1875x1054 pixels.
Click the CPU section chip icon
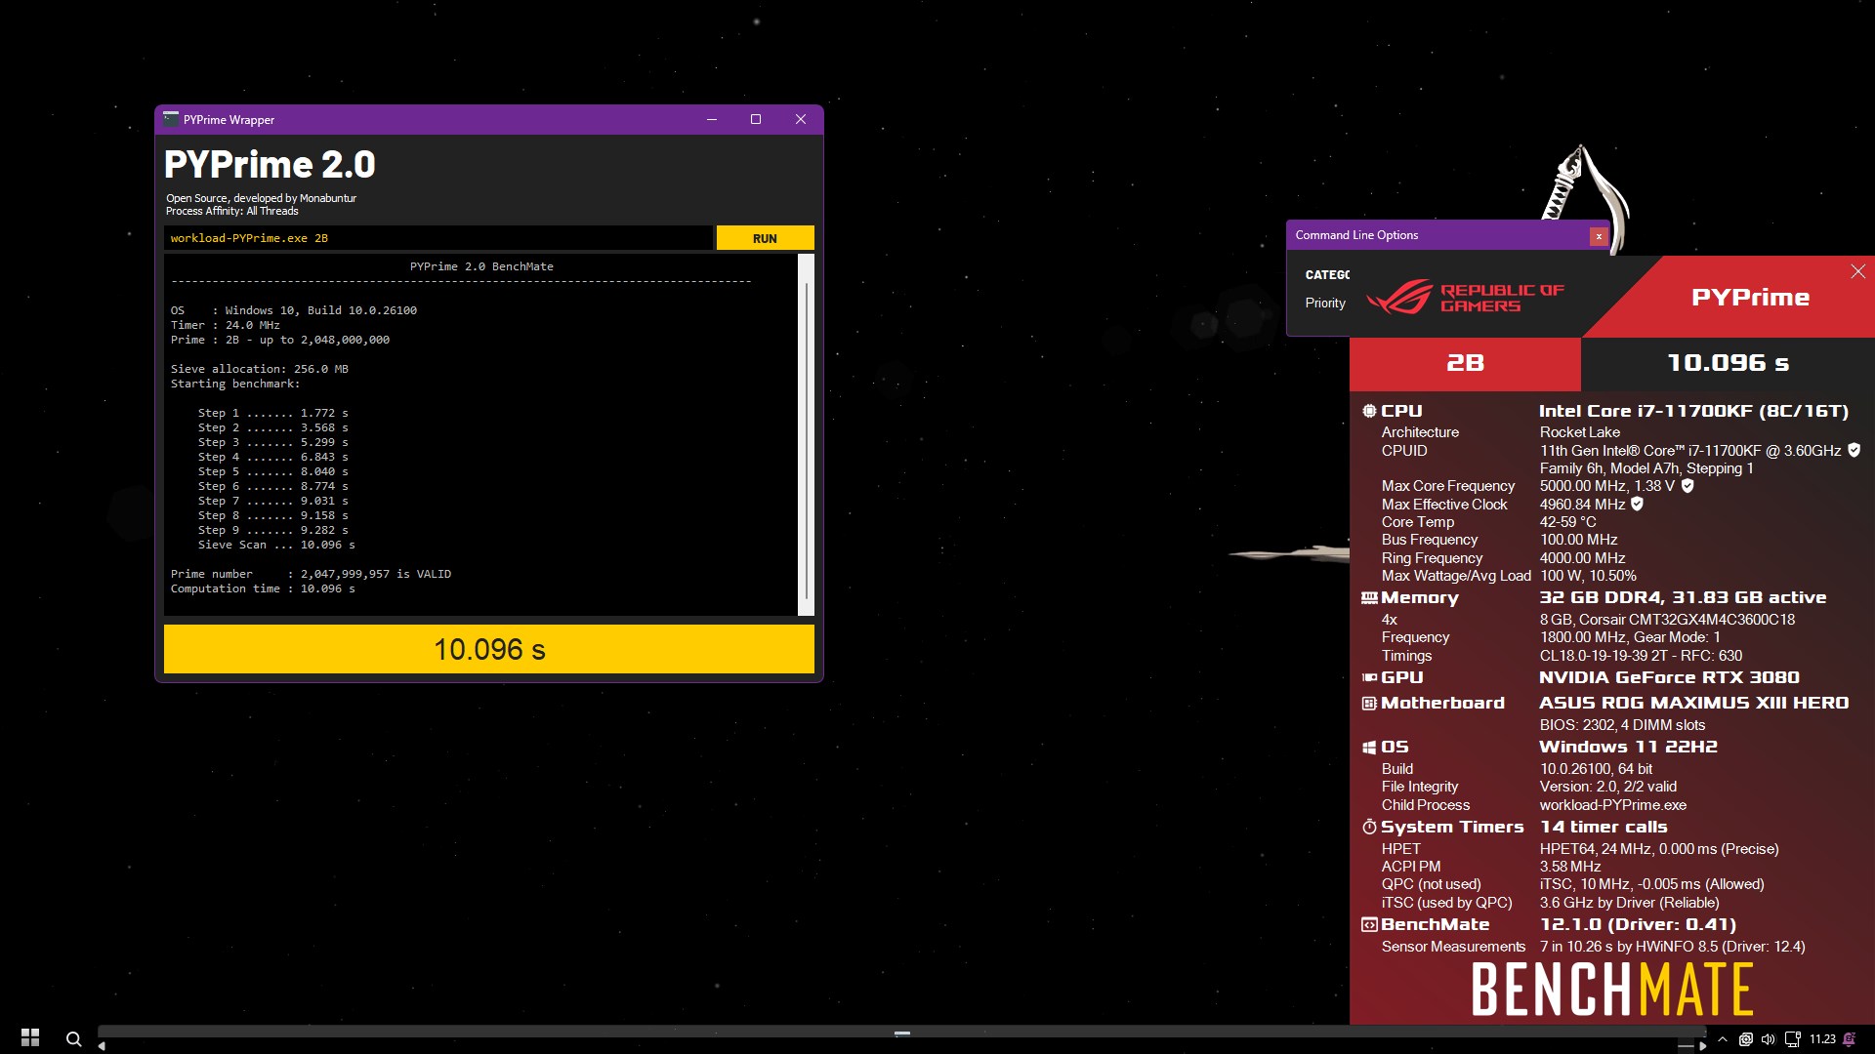(x=1369, y=411)
